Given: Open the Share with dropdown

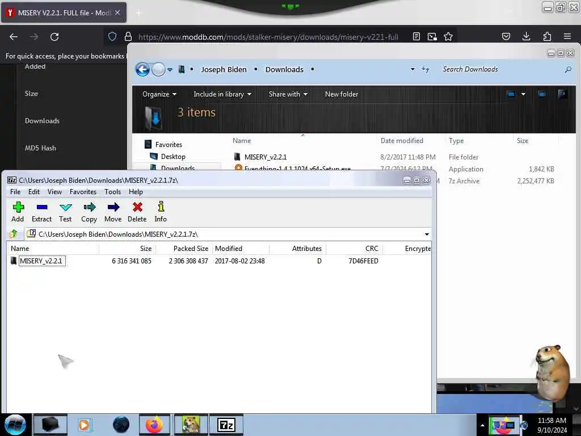Looking at the screenshot, I should pos(288,94).
